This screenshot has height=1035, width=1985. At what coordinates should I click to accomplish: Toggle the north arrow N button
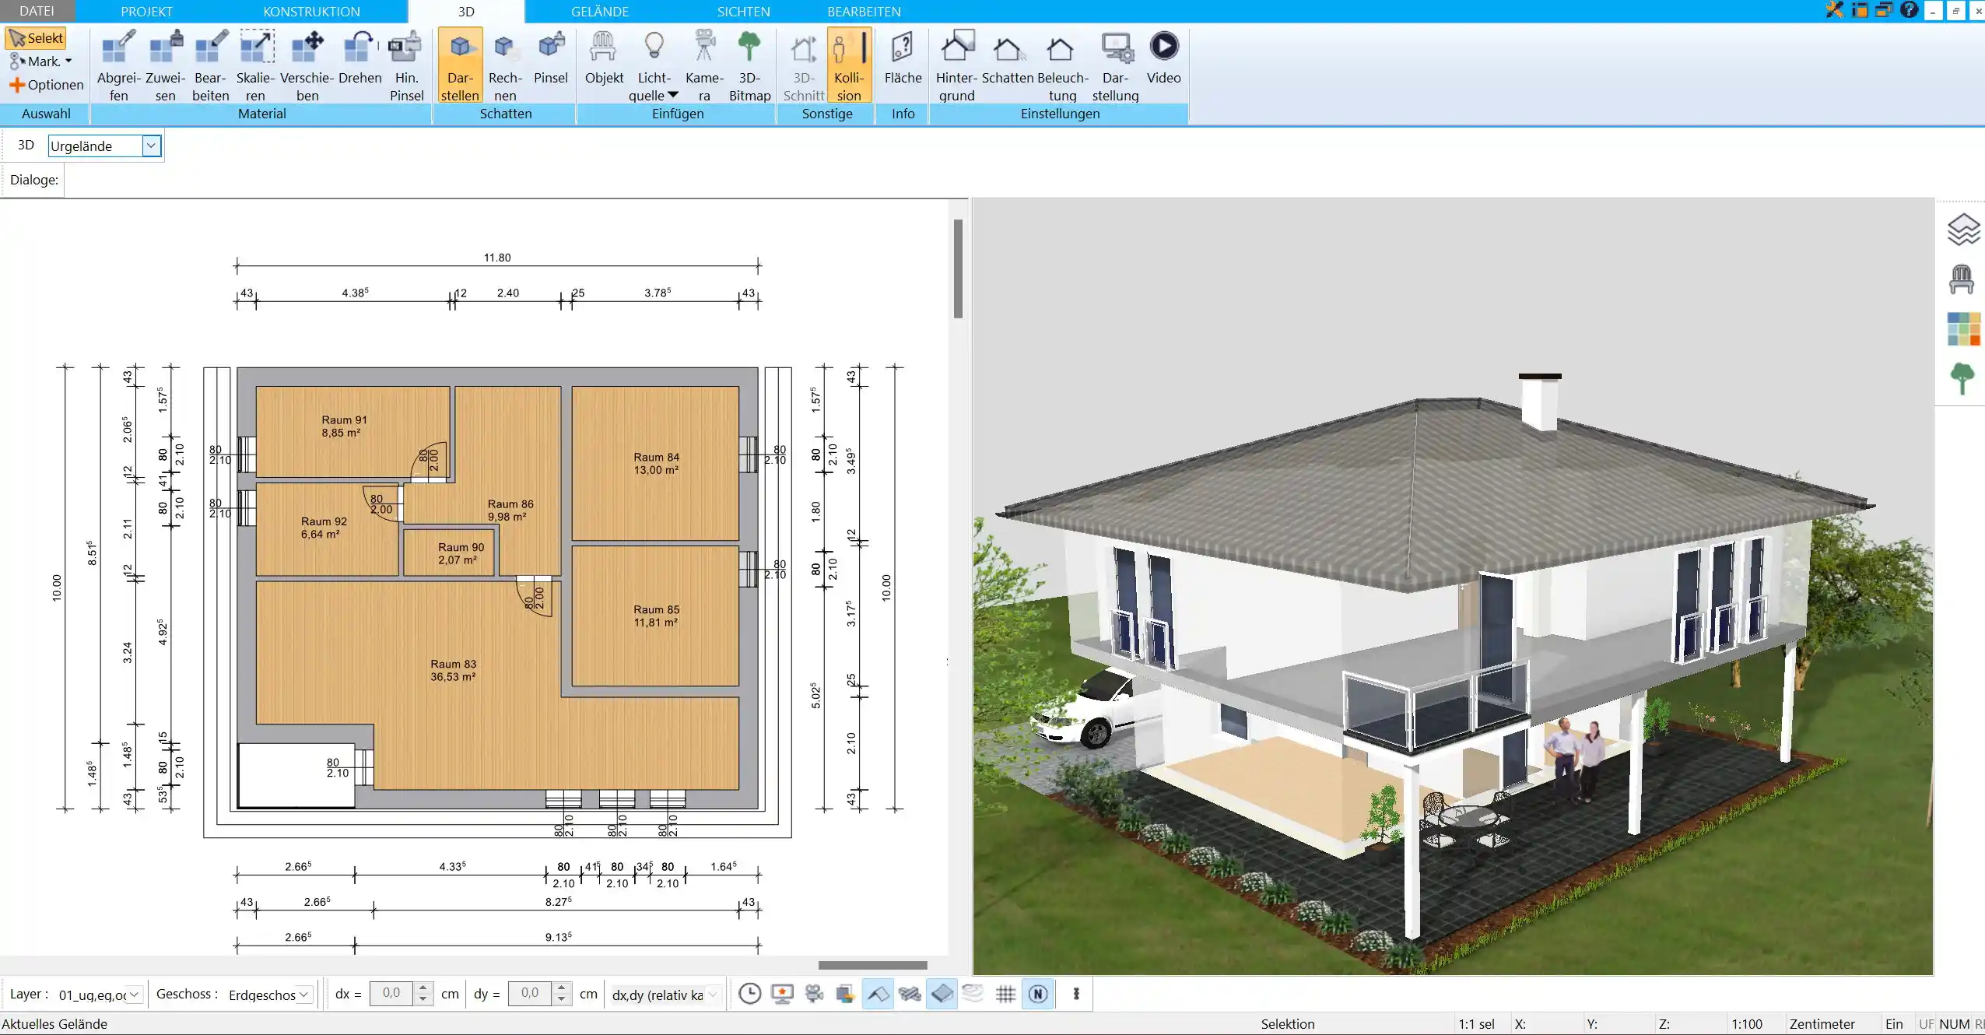point(1038,994)
